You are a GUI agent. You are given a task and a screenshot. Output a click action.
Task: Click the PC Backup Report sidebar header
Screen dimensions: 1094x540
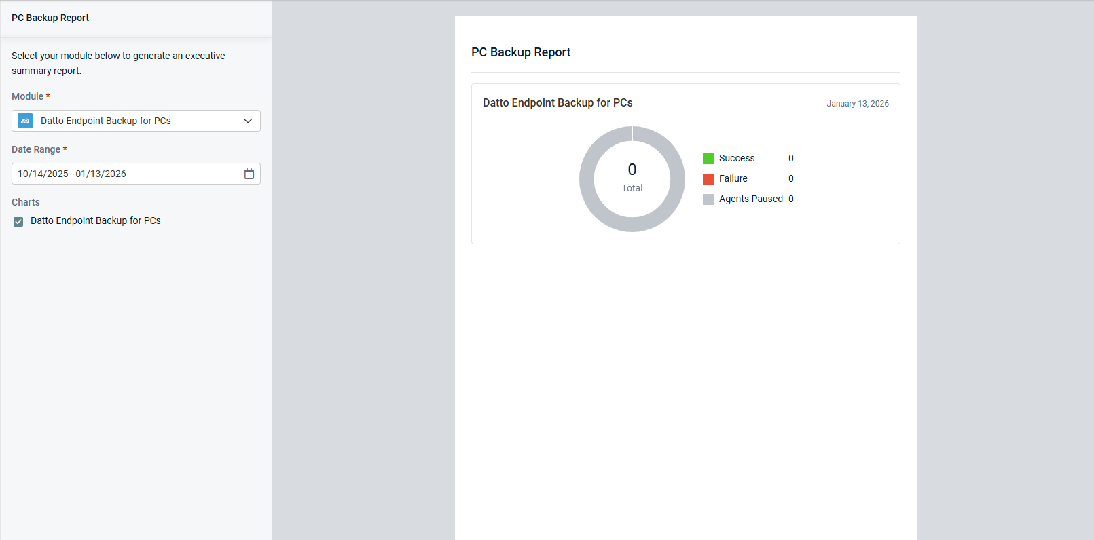[x=50, y=18]
